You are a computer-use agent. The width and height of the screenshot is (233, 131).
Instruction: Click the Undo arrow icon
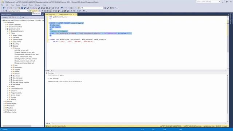pyautogui.click(x=62, y=8)
